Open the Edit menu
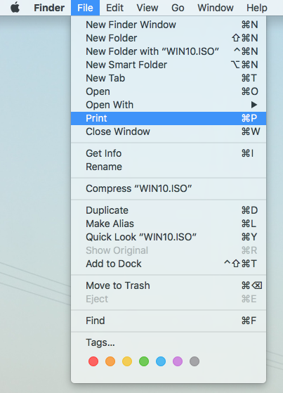 click(114, 8)
